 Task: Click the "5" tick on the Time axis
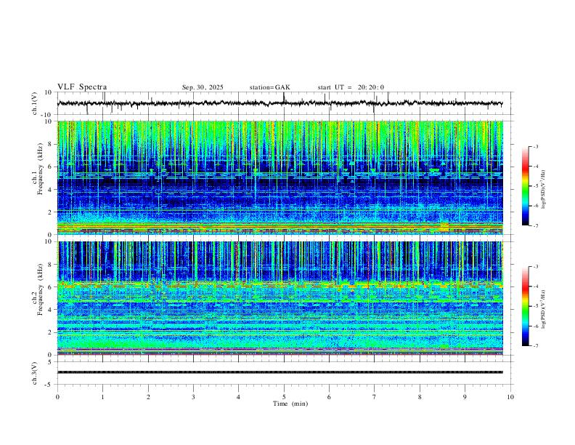(x=284, y=397)
